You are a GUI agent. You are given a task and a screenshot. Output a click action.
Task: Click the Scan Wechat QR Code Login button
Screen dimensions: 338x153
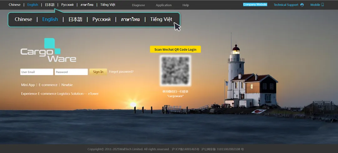[x=175, y=49]
